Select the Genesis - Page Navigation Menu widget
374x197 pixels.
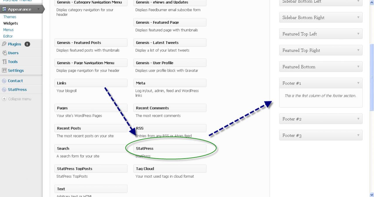(x=91, y=63)
